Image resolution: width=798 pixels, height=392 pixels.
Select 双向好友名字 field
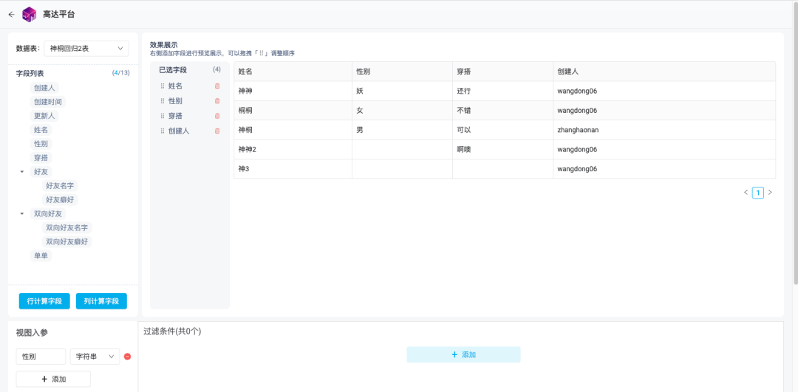tap(67, 228)
